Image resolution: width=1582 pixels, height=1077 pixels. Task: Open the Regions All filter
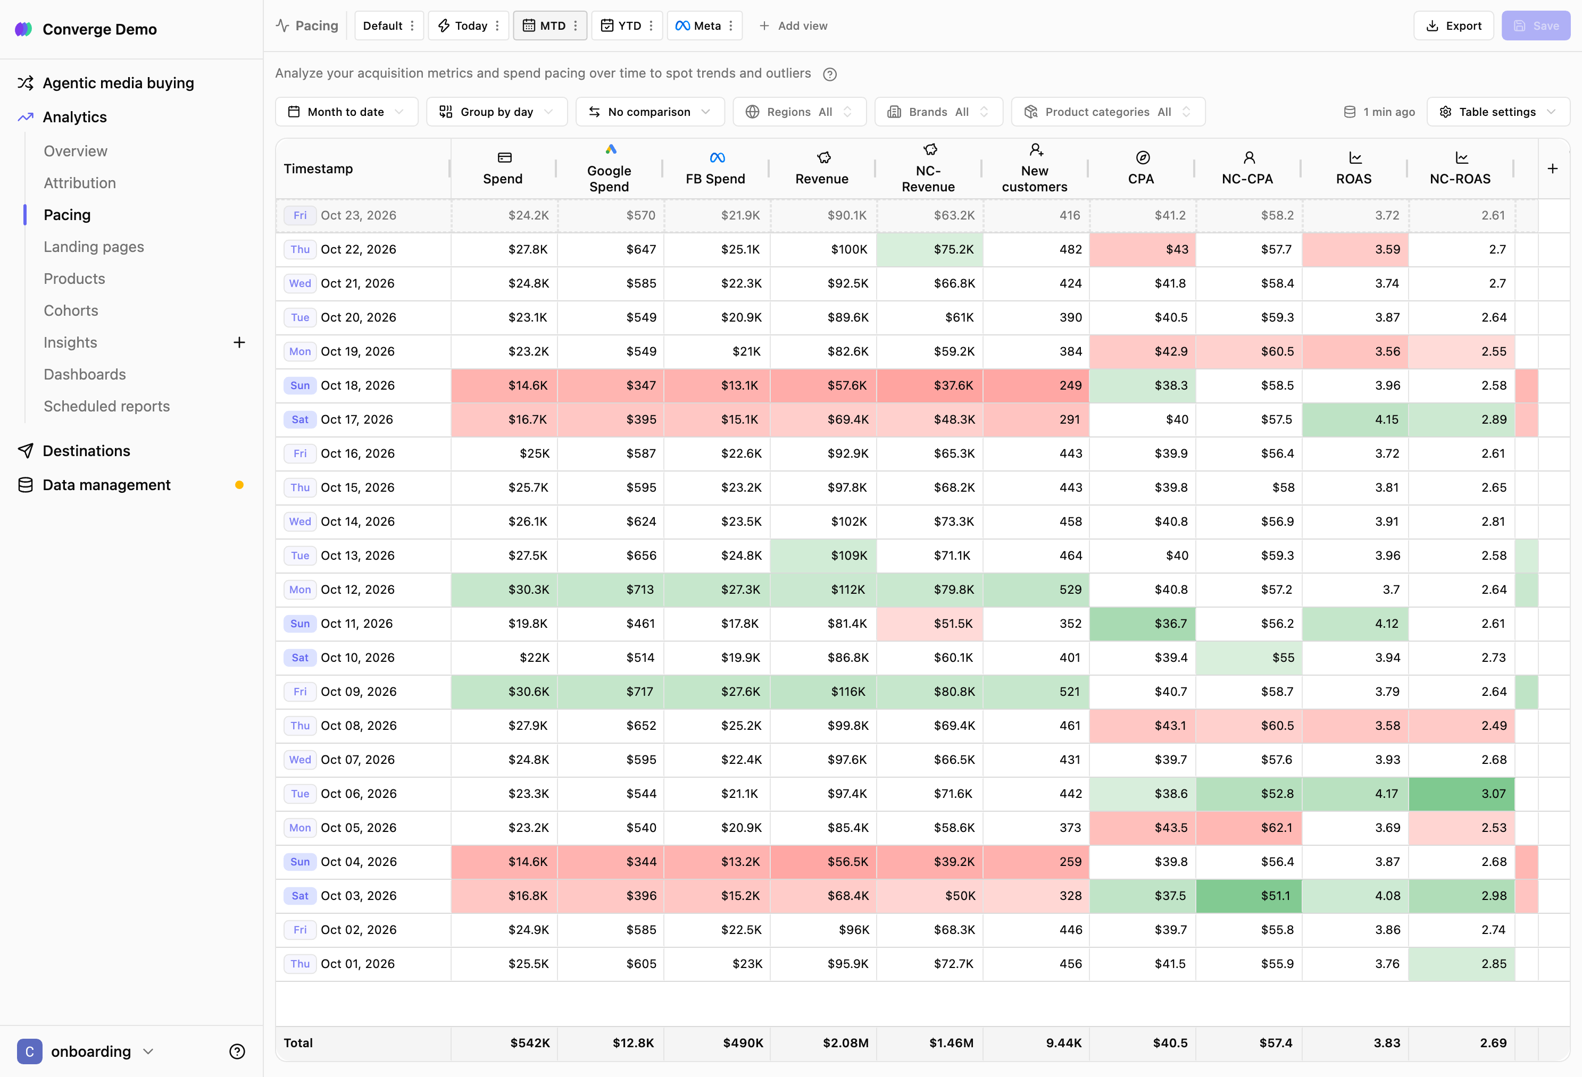(x=799, y=112)
